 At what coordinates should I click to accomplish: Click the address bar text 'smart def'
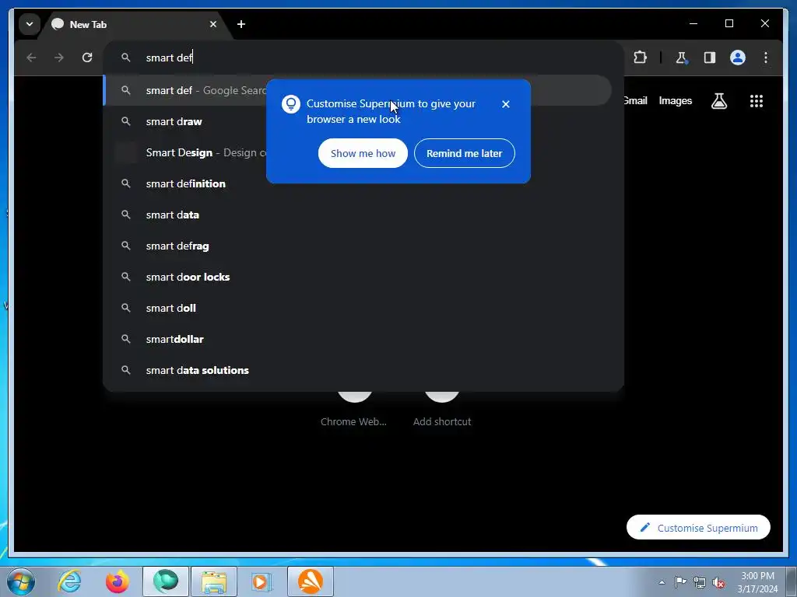coord(169,58)
